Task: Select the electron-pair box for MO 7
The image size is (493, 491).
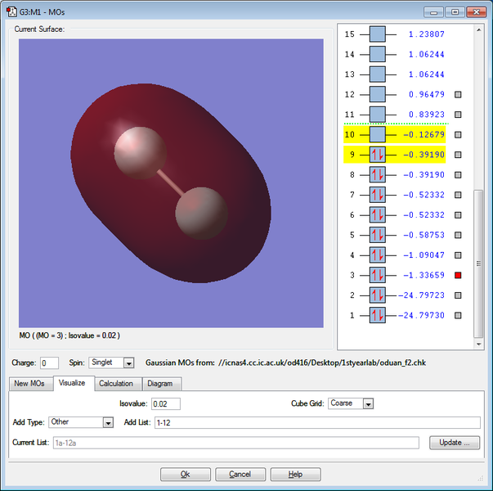Action: 377,195
